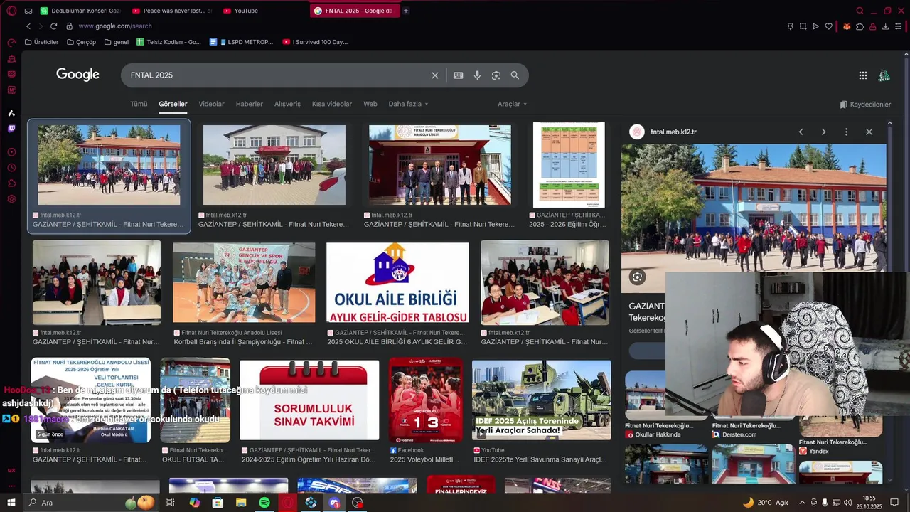Open the Opera main menu logo

tap(11, 11)
